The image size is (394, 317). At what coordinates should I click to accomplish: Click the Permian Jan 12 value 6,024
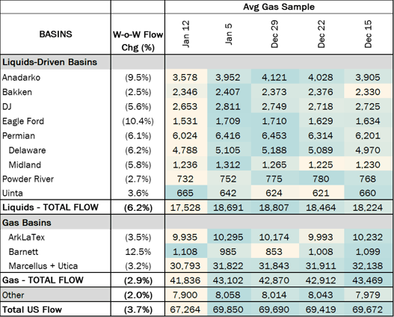point(185,135)
